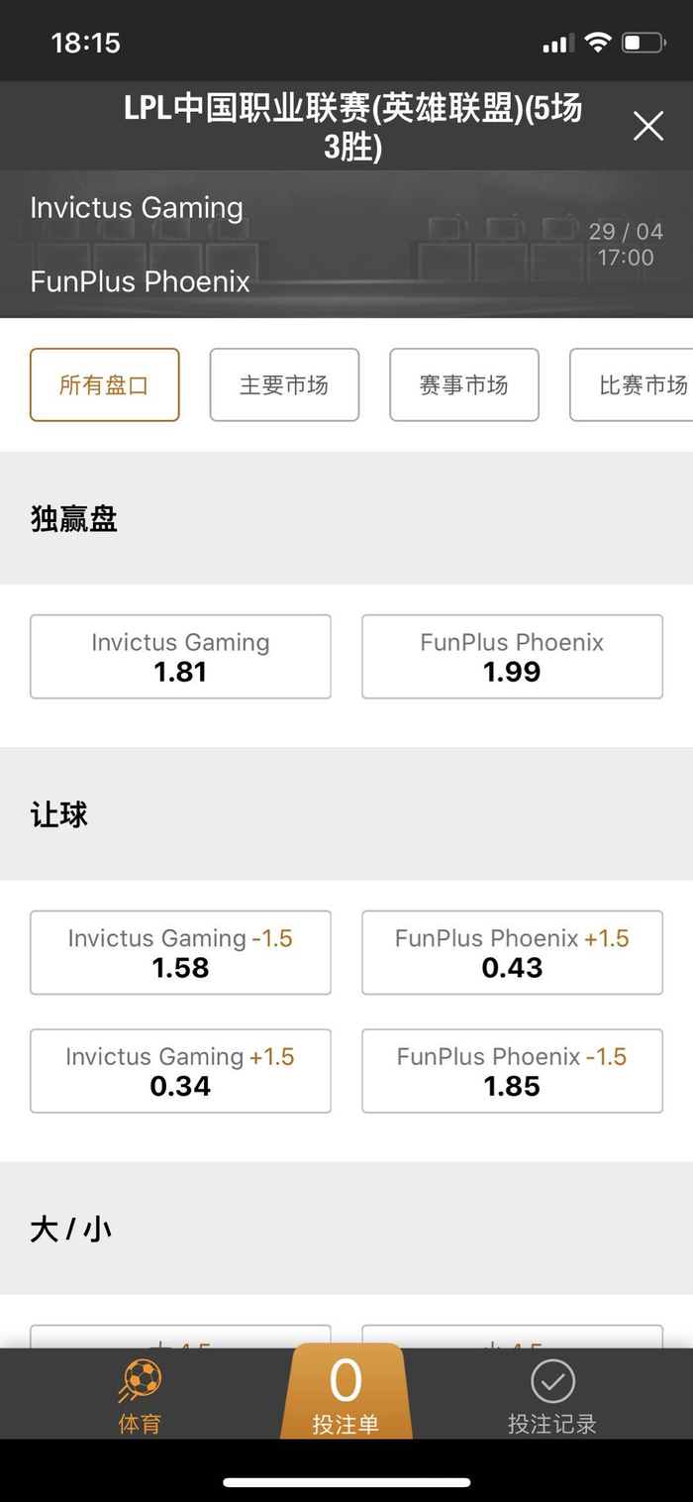Pick FunPlus Phoenix moneyline at 1.99

[x=512, y=657]
